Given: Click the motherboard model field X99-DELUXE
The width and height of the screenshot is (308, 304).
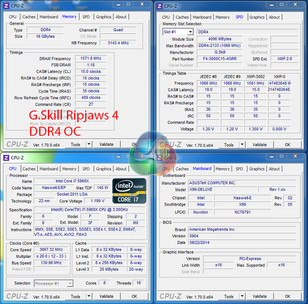Looking at the screenshot, I should pyautogui.click(x=222, y=190).
